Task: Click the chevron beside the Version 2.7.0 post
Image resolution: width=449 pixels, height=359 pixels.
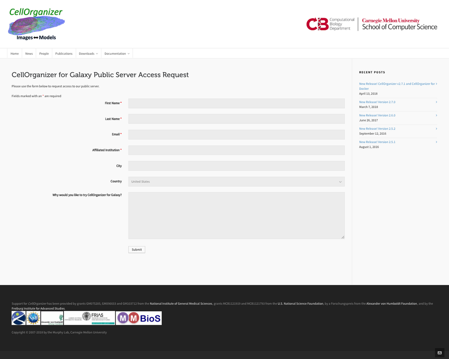Action: [436, 102]
